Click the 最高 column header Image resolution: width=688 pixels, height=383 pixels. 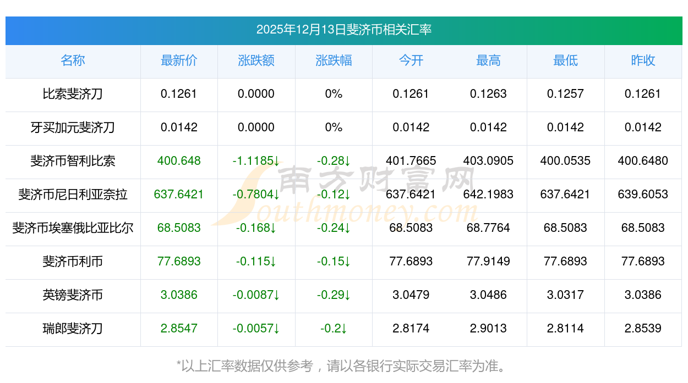click(488, 60)
